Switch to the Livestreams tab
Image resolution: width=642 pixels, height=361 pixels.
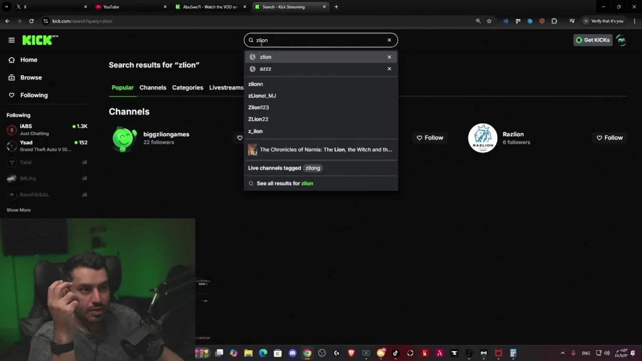point(226,88)
